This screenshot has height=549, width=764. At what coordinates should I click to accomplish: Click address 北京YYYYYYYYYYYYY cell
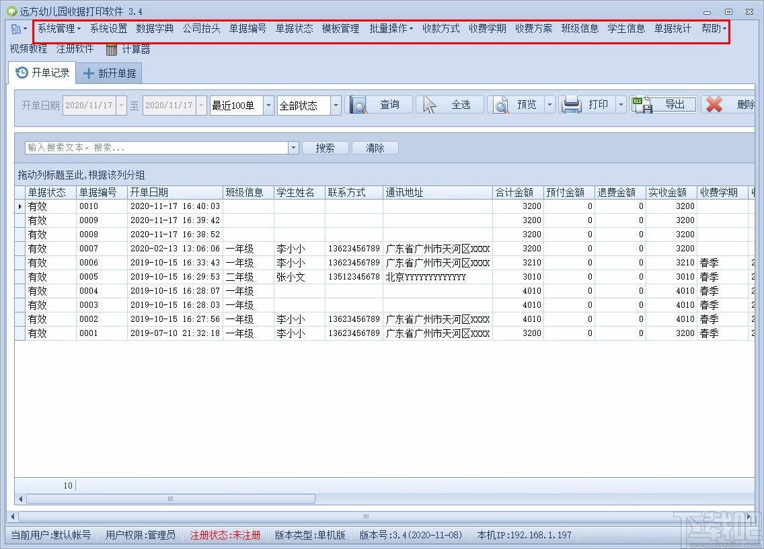(x=438, y=277)
